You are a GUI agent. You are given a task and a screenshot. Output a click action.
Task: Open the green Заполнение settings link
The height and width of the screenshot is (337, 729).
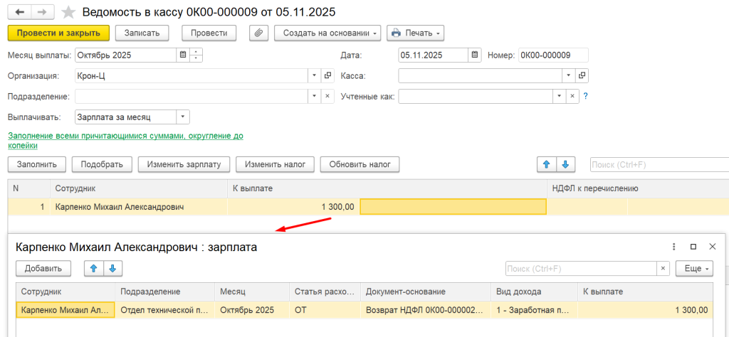[125, 141]
